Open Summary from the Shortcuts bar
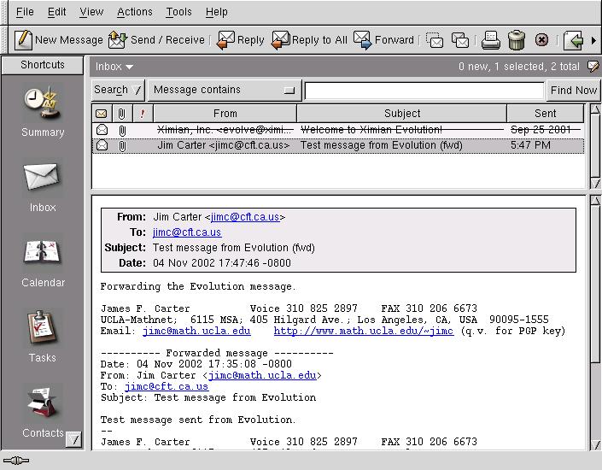602x470 pixels. [x=43, y=111]
